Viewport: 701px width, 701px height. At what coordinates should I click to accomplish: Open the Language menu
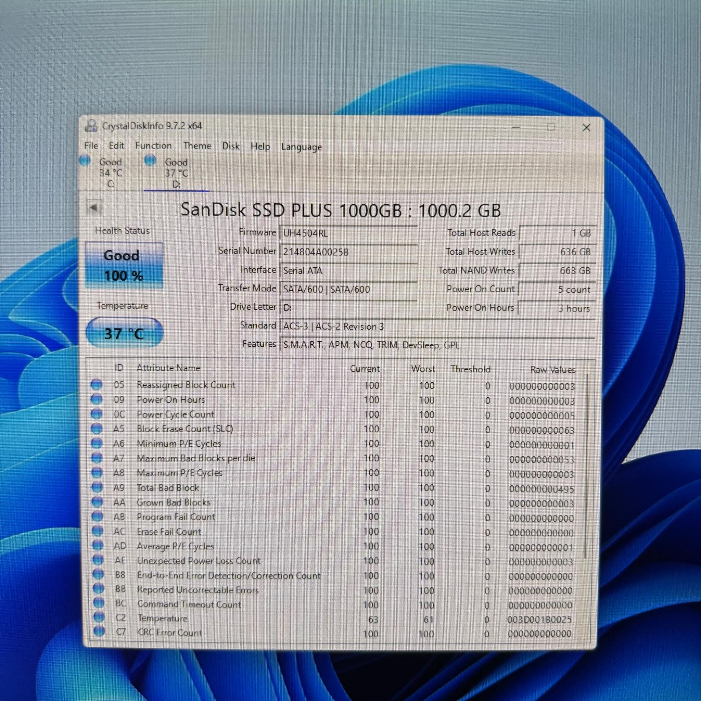point(302,147)
